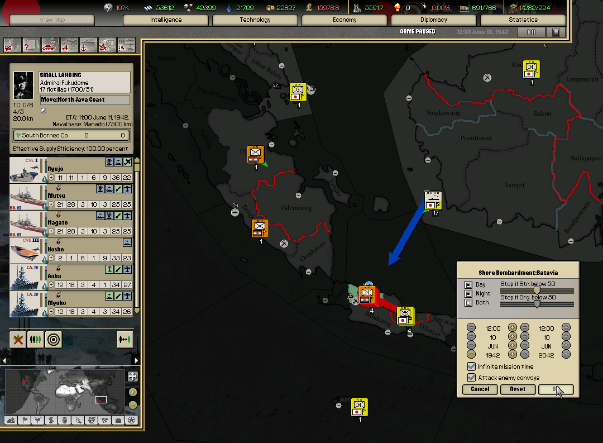Click the pause/play game speed button
This screenshot has height=443, width=603.
tap(531, 32)
